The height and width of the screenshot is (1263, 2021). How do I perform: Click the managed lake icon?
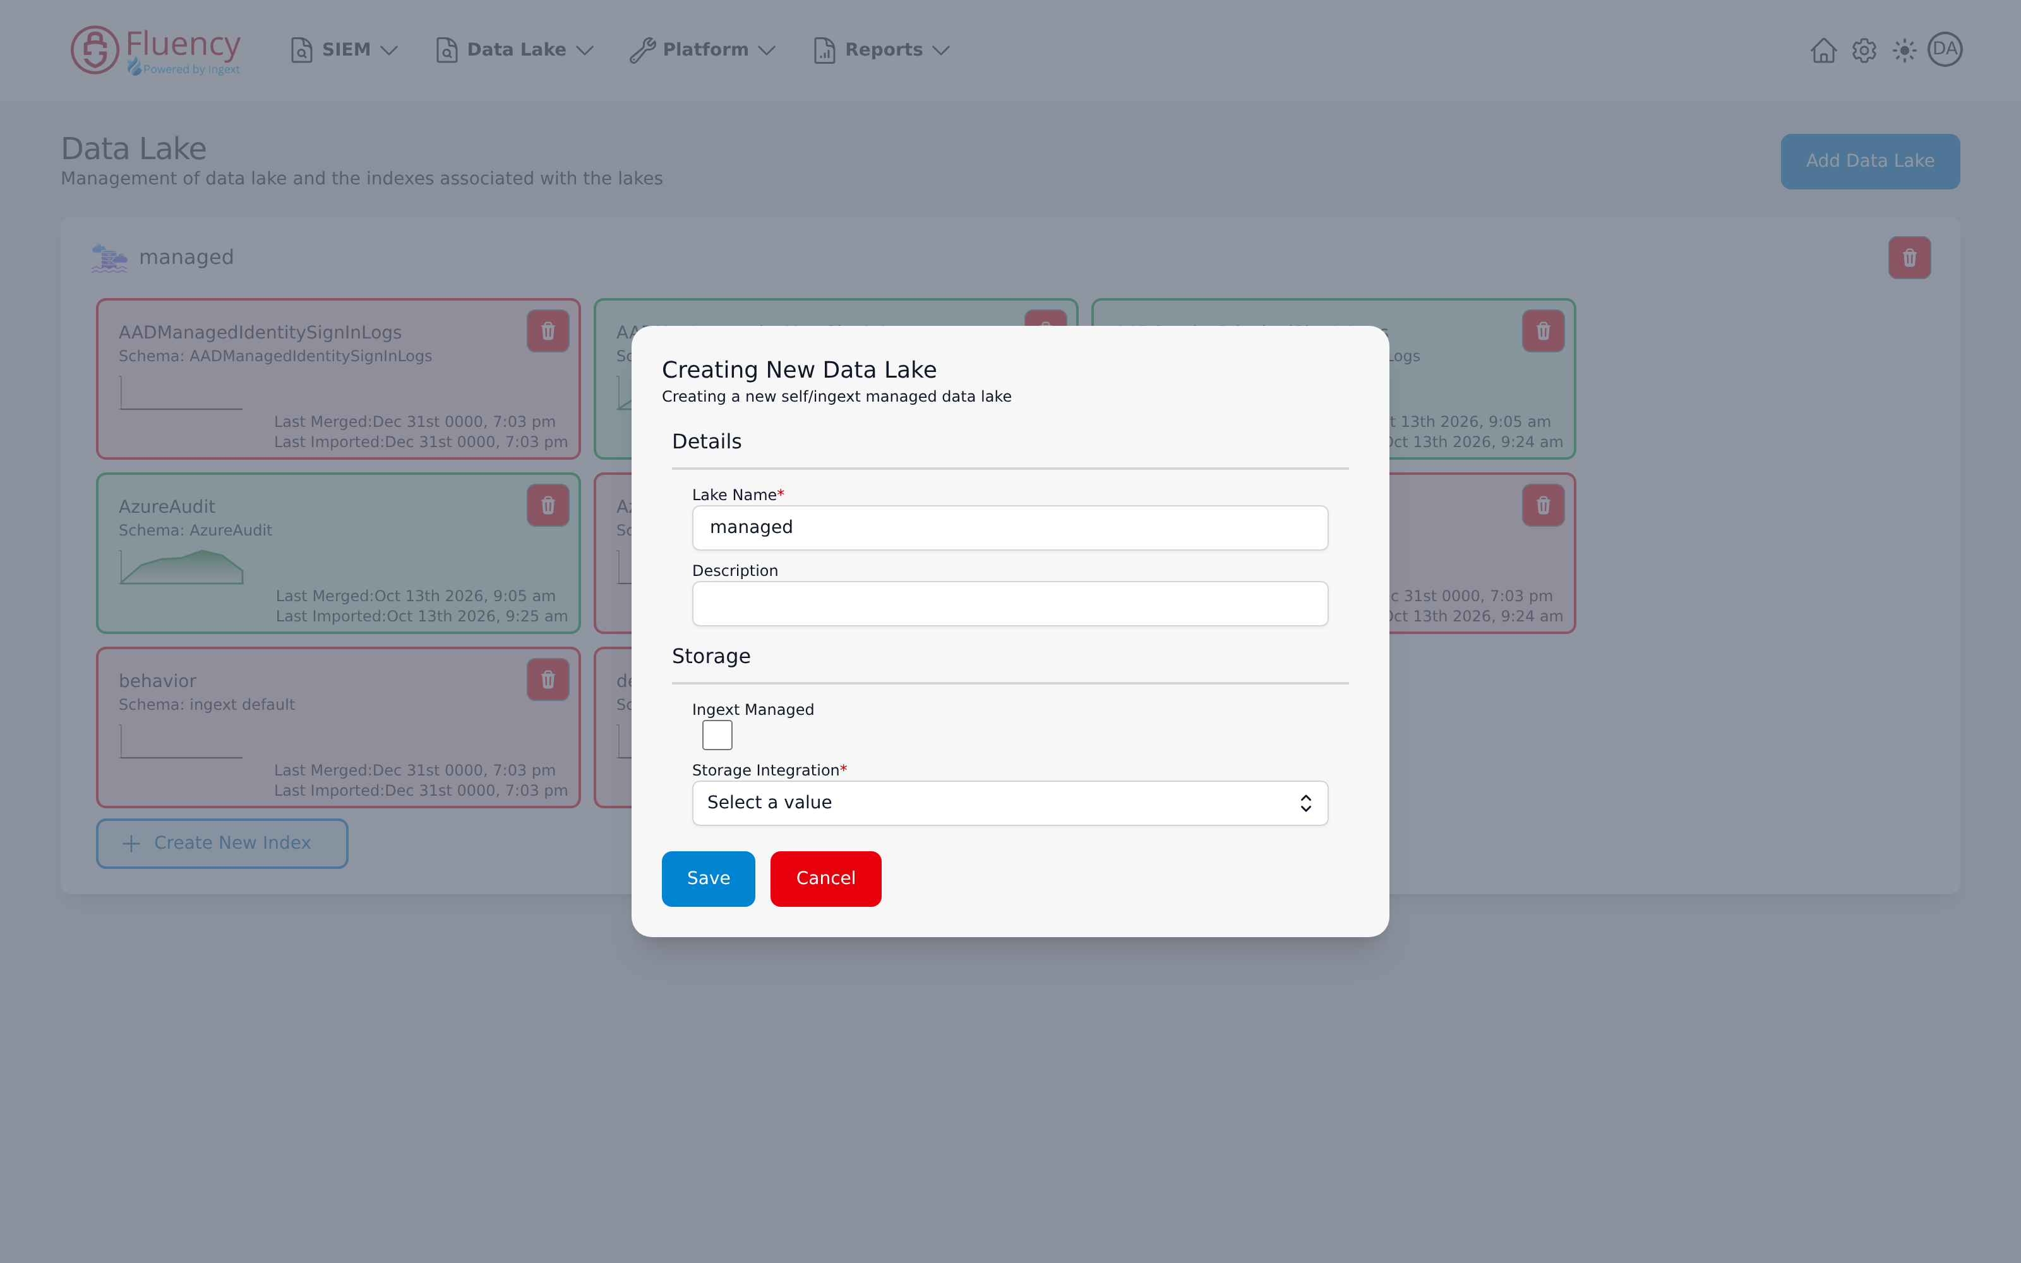point(109,258)
